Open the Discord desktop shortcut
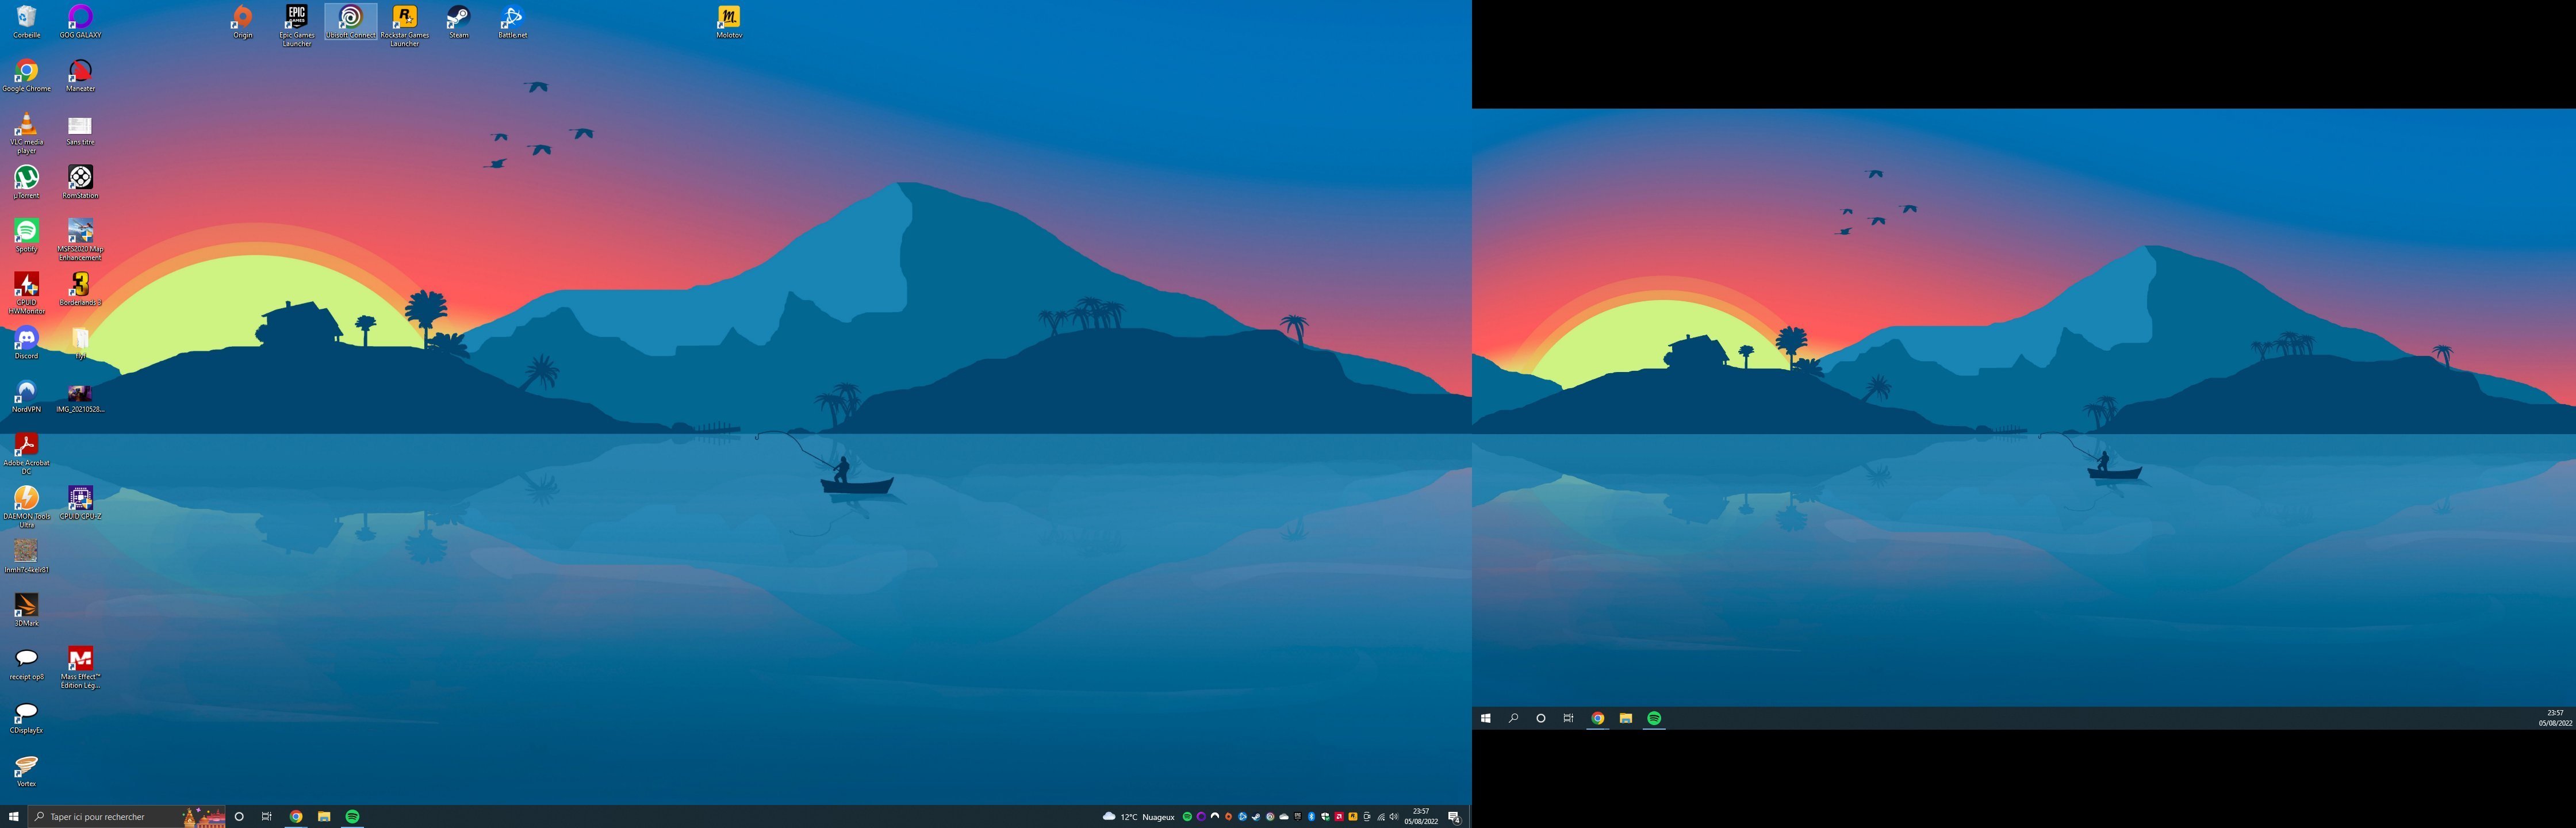The image size is (2576, 828). tap(26, 339)
